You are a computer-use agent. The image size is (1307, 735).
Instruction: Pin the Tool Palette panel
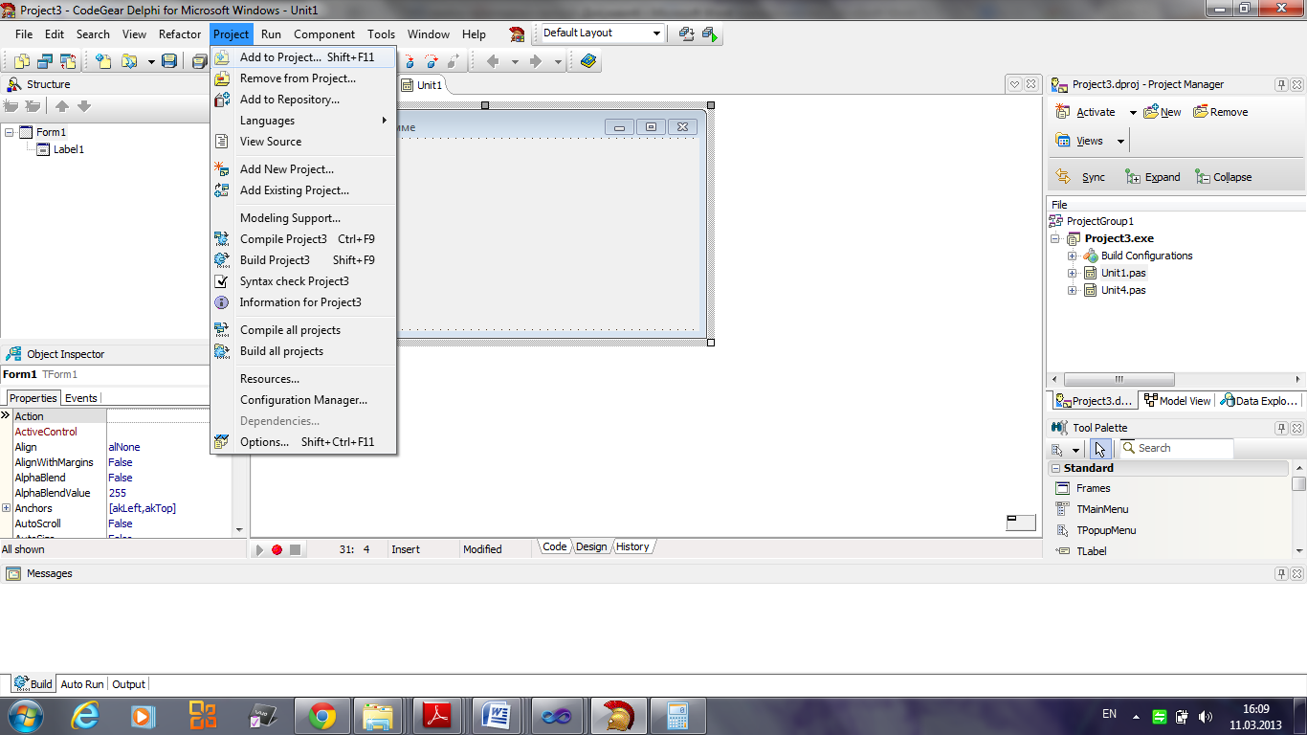(x=1282, y=428)
